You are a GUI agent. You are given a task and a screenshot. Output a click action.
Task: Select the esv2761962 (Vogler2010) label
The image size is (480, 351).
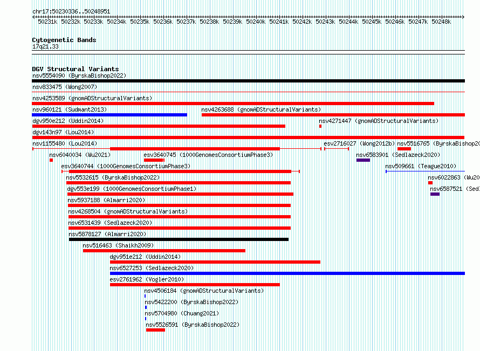[x=147, y=279]
